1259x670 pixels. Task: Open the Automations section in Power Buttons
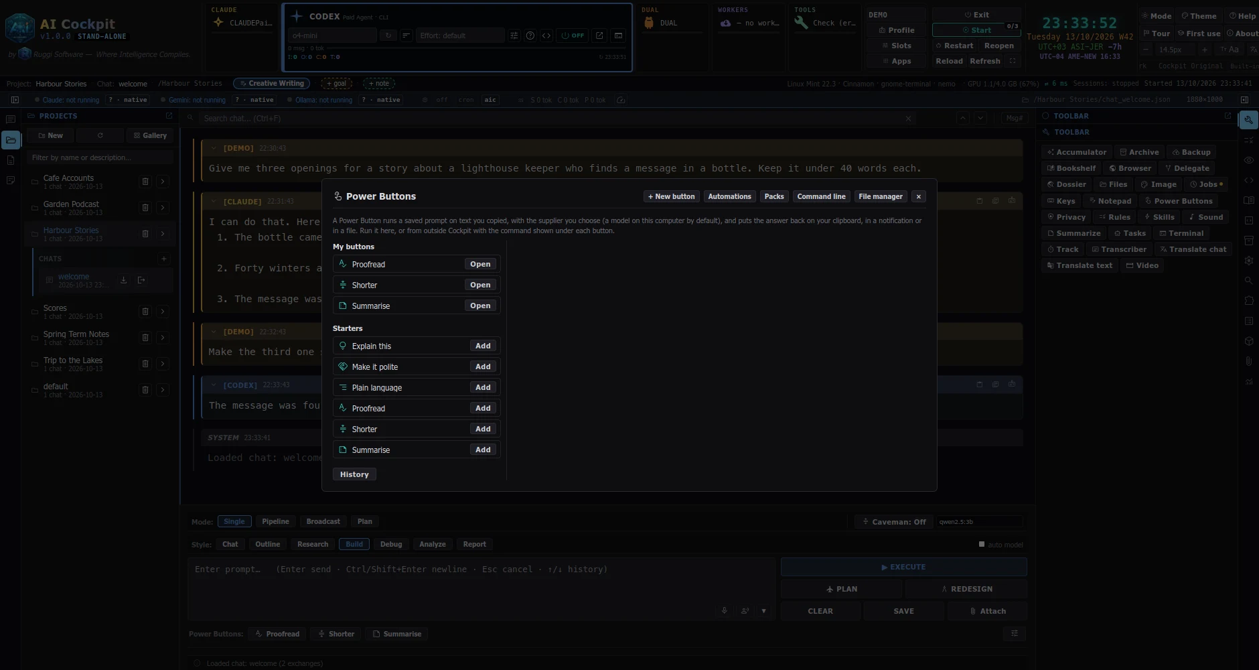[x=729, y=196]
